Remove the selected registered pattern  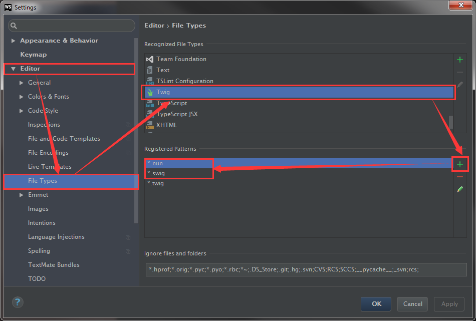(x=460, y=177)
